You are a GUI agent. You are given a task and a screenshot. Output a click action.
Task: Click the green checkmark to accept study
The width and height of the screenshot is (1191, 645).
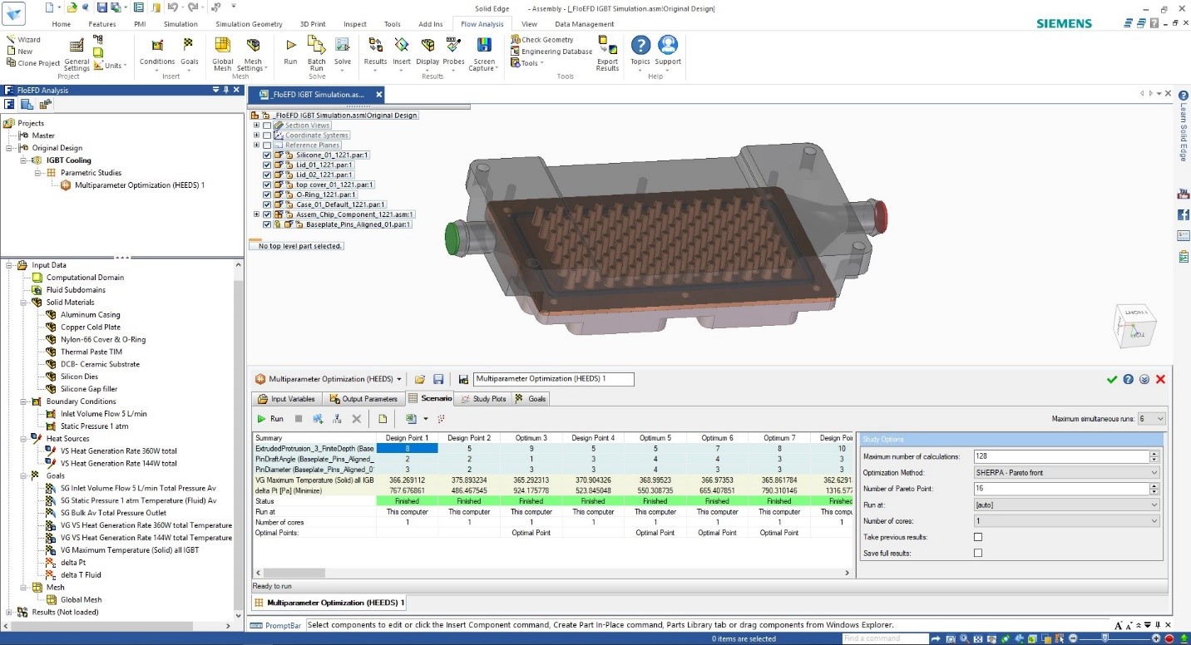(1112, 379)
